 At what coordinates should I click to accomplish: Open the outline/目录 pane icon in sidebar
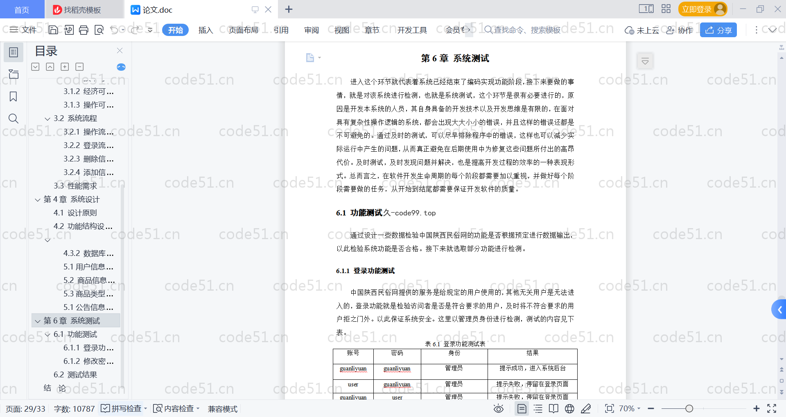[14, 52]
